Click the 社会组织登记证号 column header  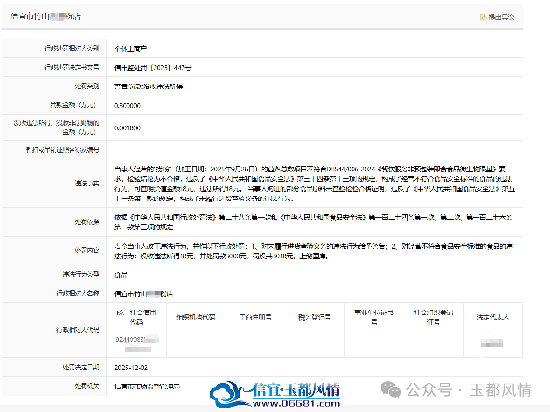tap(434, 317)
